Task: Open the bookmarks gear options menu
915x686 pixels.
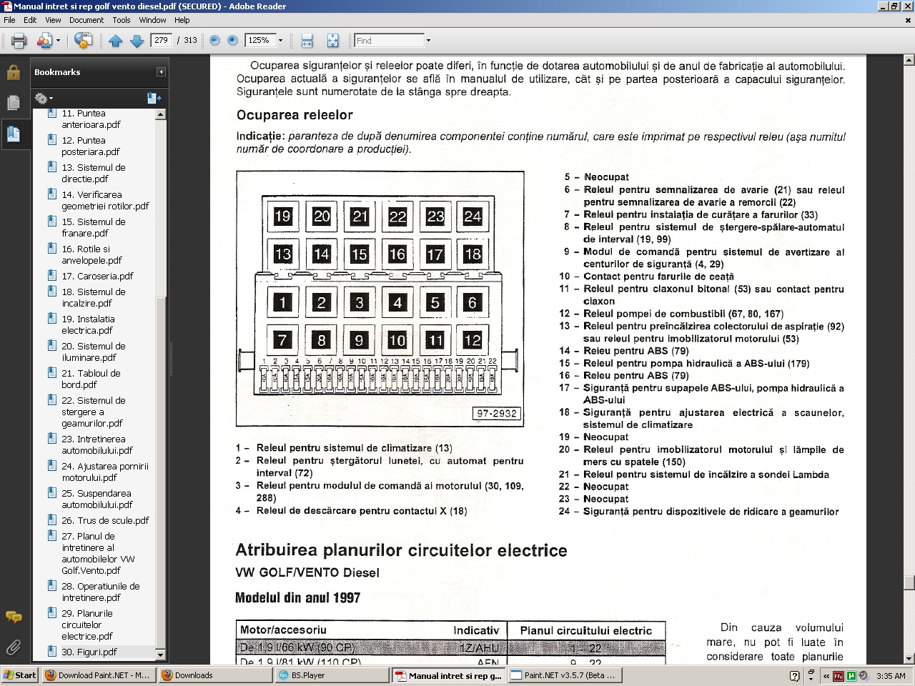Action: click(x=43, y=98)
